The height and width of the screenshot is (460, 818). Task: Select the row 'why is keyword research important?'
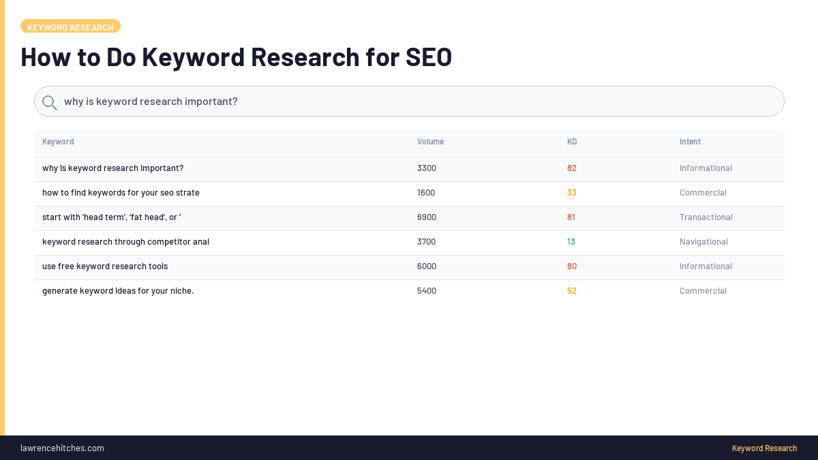[x=113, y=168]
